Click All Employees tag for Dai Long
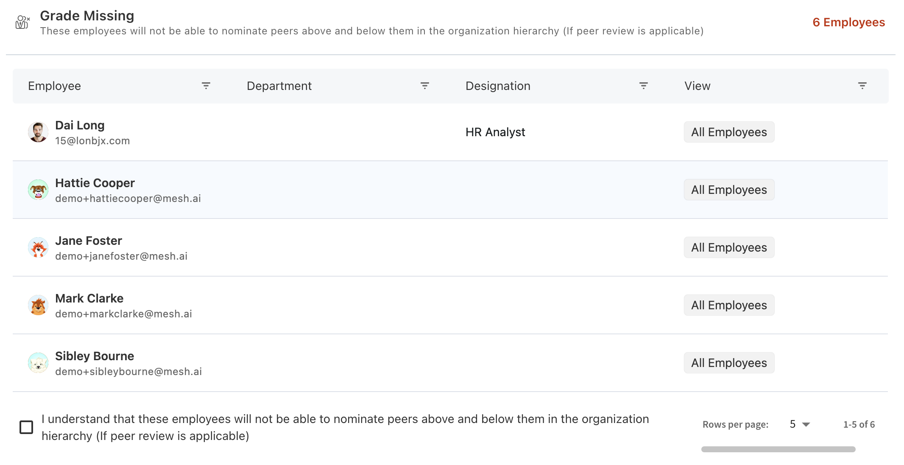The image size is (904, 465). (729, 132)
